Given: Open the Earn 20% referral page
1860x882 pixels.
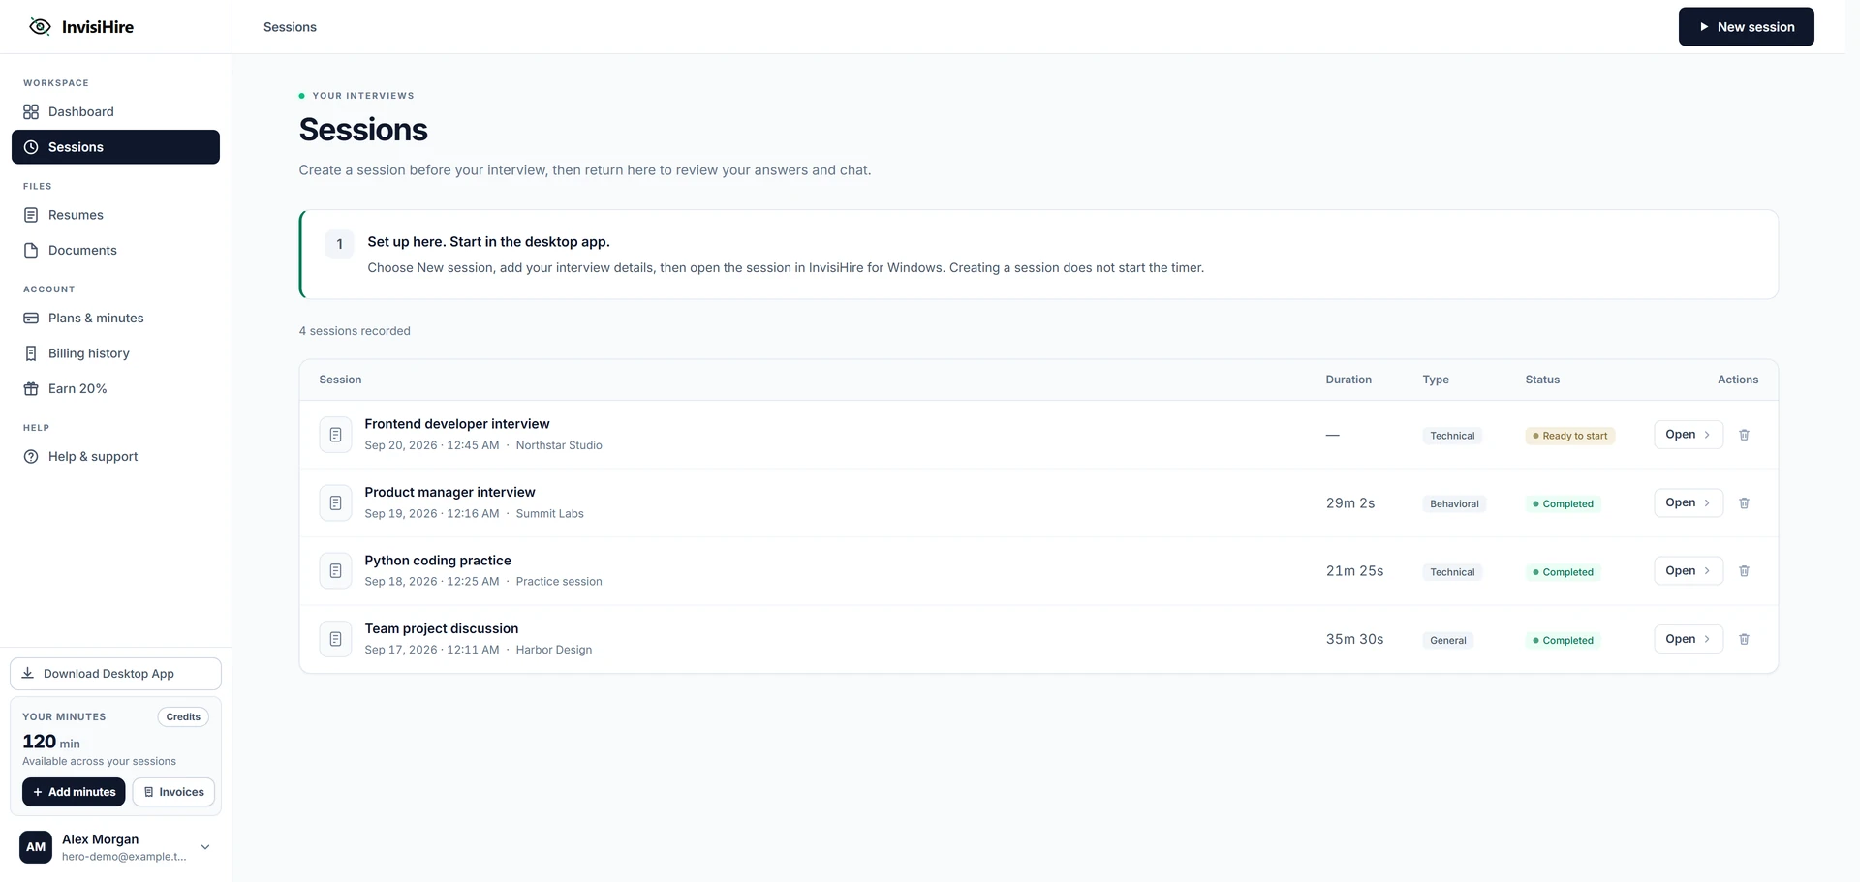Looking at the screenshot, I should [x=115, y=388].
